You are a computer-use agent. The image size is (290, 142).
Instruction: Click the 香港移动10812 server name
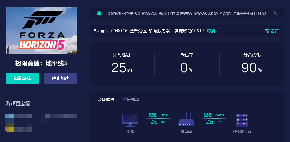(x=189, y=31)
